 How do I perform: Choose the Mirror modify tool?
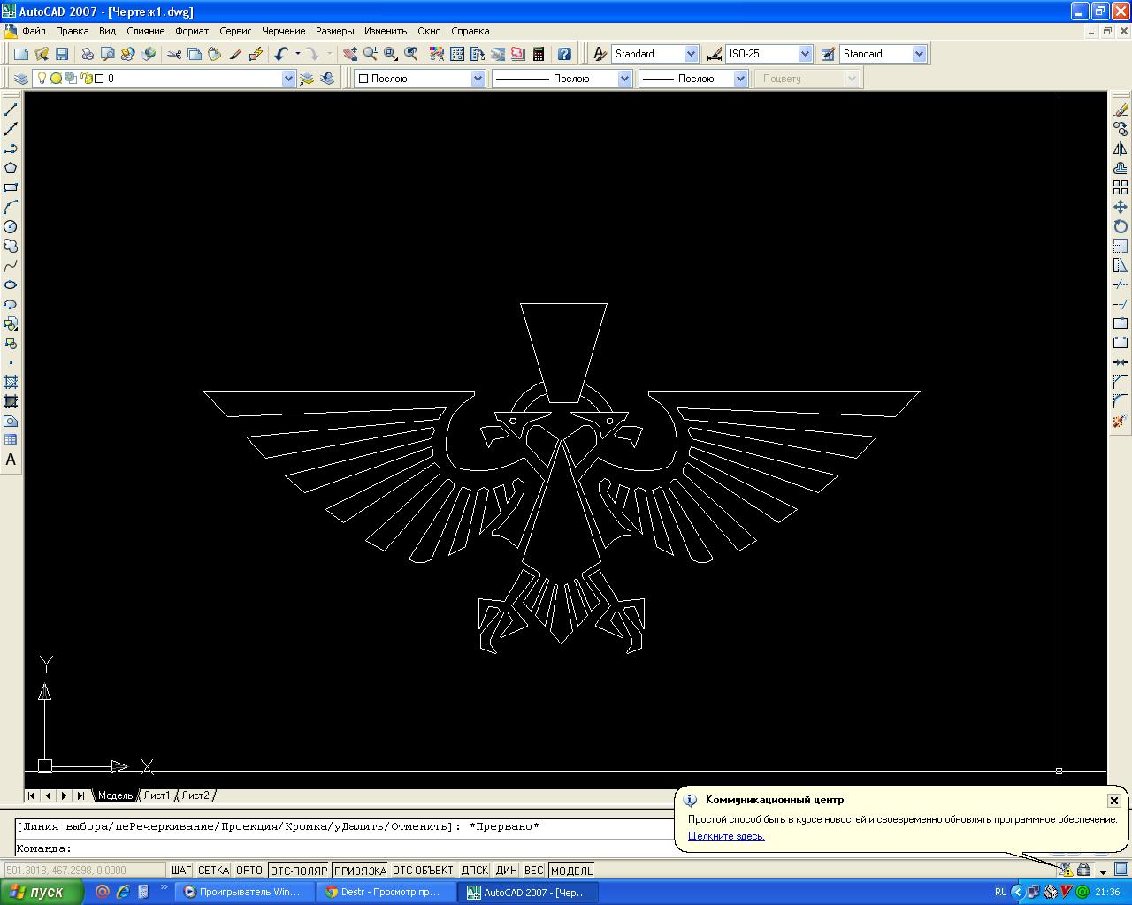[x=1121, y=148]
